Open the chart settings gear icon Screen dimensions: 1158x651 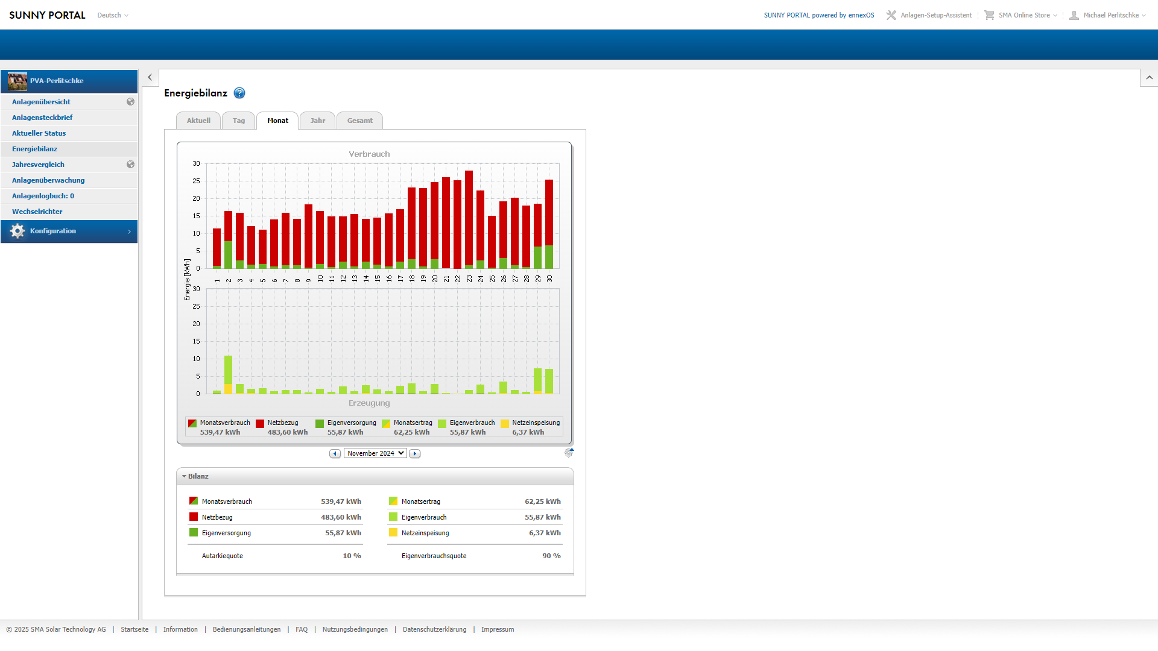569,453
